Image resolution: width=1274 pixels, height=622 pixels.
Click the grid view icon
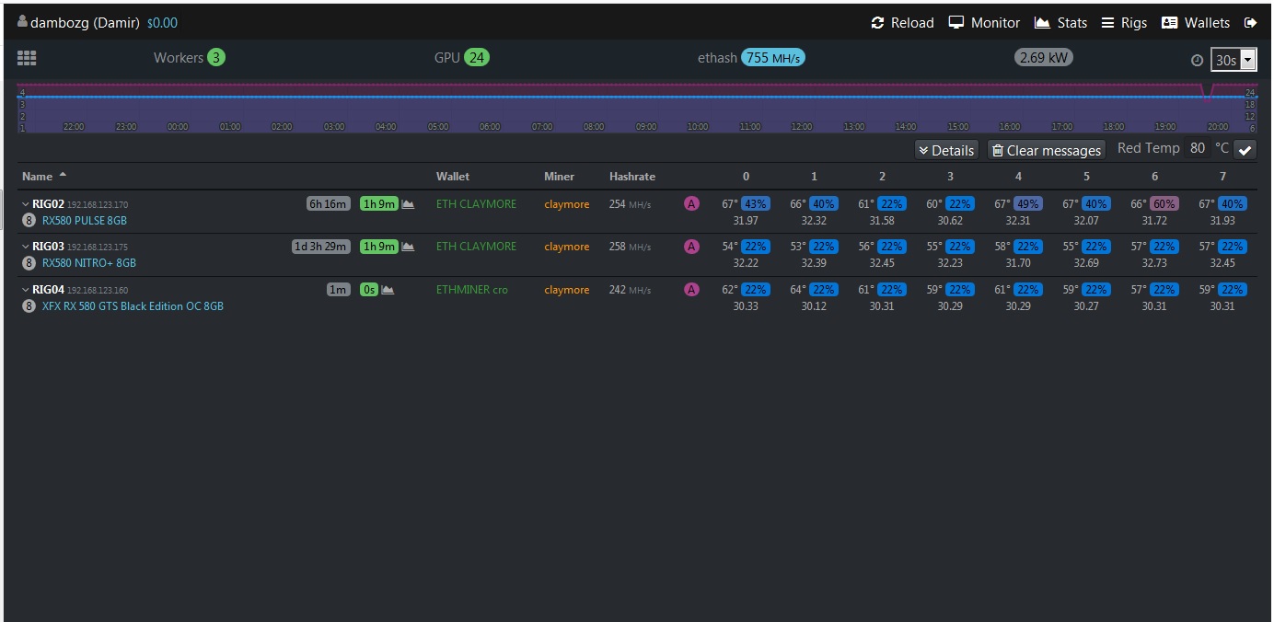pyautogui.click(x=27, y=58)
